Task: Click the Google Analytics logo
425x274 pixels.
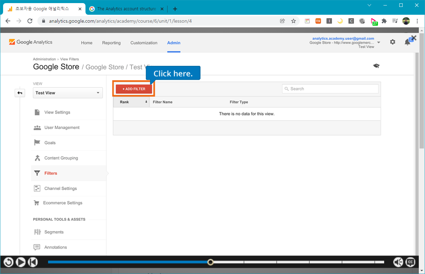Action: [31, 42]
